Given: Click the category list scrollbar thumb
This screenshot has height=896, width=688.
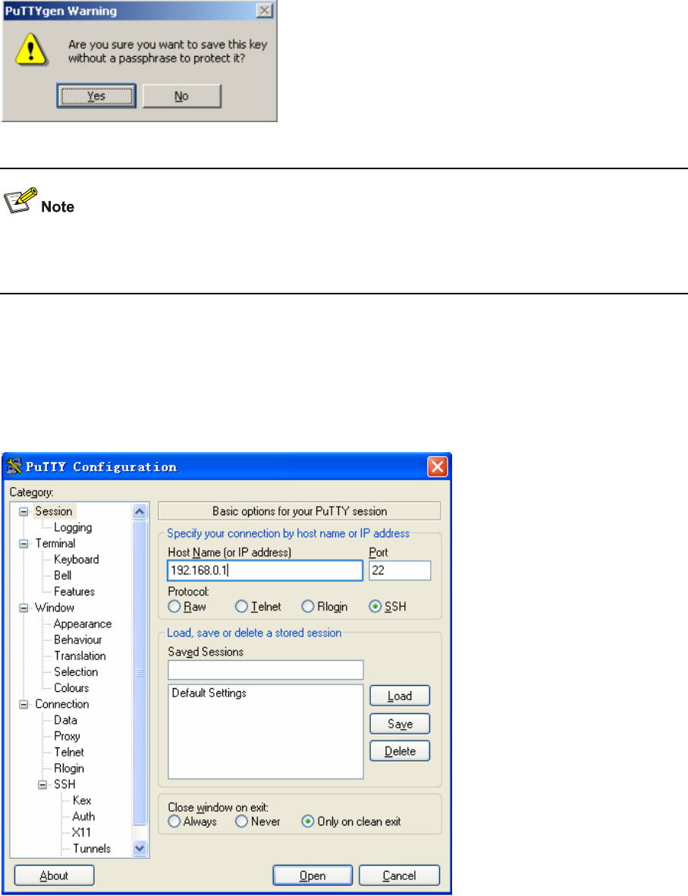Looking at the screenshot, I should 140,673.
